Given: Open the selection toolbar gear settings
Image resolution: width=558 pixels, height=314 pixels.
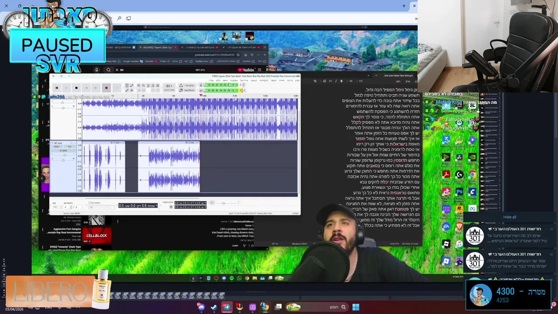Looking at the screenshot, I should click(171, 207).
